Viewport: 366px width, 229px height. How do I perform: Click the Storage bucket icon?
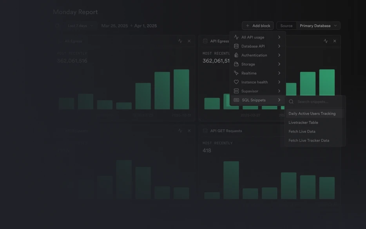(236, 64)
